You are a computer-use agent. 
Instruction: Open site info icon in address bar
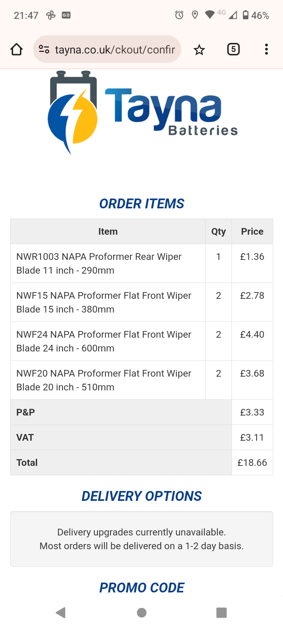pyautogui.click(x=44, y=50)
